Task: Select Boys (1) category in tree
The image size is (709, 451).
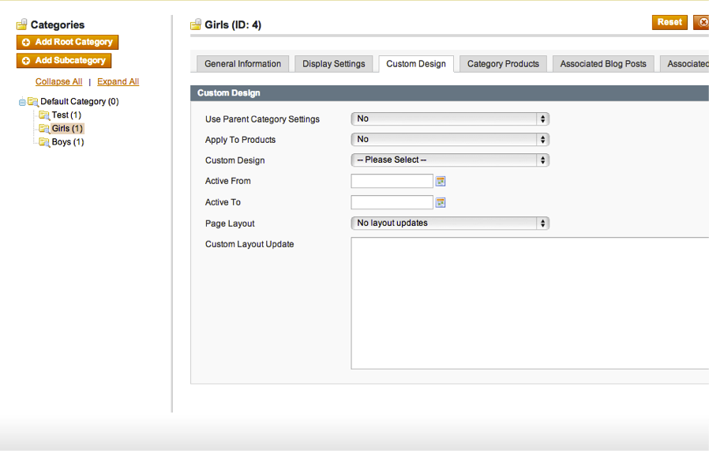Action: coord(68,142)
